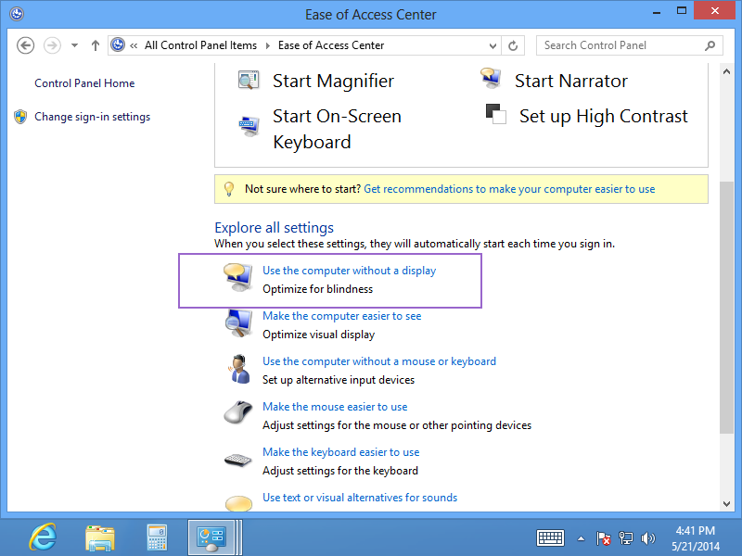Screen dimensions: 742x556
Task: Click the volume speaker icon in the tray
Action: point(647,538)
